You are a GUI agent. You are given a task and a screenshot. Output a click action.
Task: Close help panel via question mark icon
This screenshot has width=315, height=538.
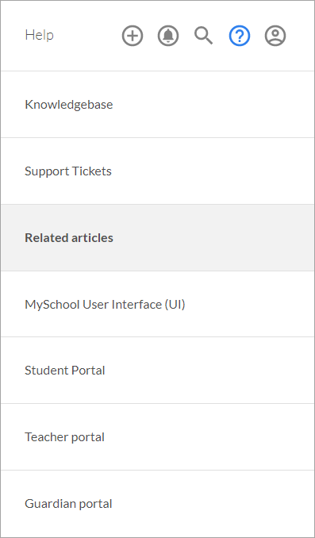click(x=240, y=36)
